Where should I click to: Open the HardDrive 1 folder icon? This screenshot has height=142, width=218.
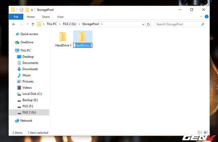click(63, 37)
